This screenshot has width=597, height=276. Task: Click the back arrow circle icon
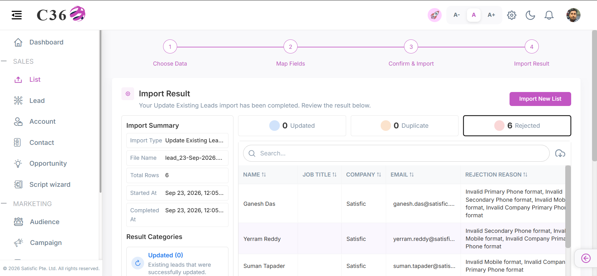coord(586,258)
